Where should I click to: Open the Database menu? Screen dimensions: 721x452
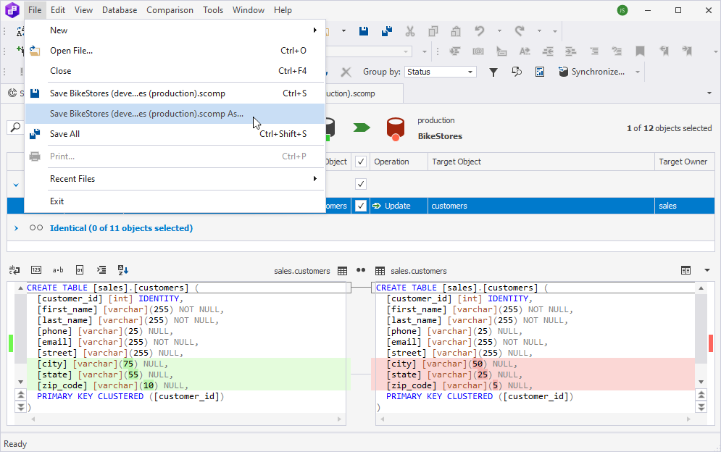pos(120,10)
